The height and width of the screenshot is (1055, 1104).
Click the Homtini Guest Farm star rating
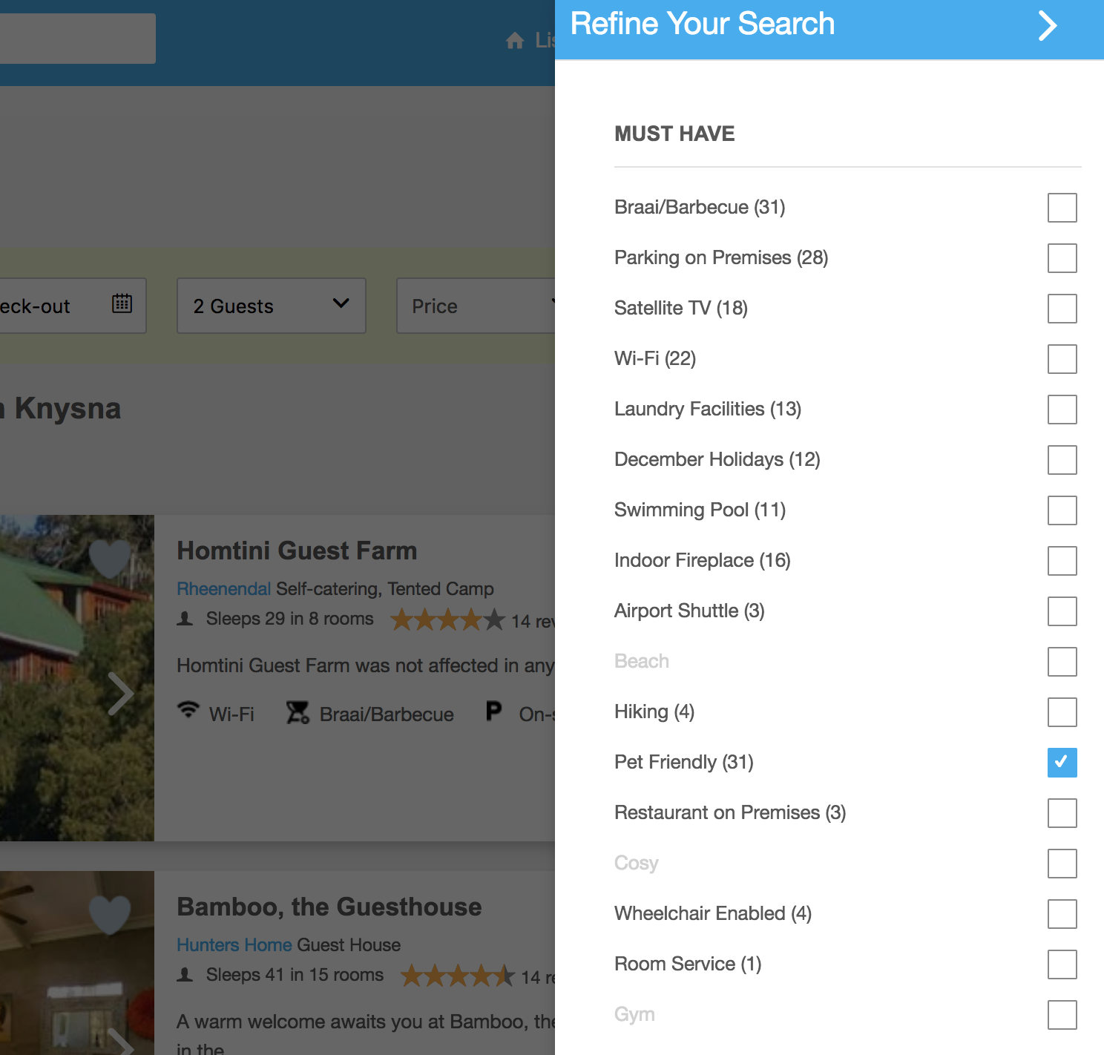point(447,619)
